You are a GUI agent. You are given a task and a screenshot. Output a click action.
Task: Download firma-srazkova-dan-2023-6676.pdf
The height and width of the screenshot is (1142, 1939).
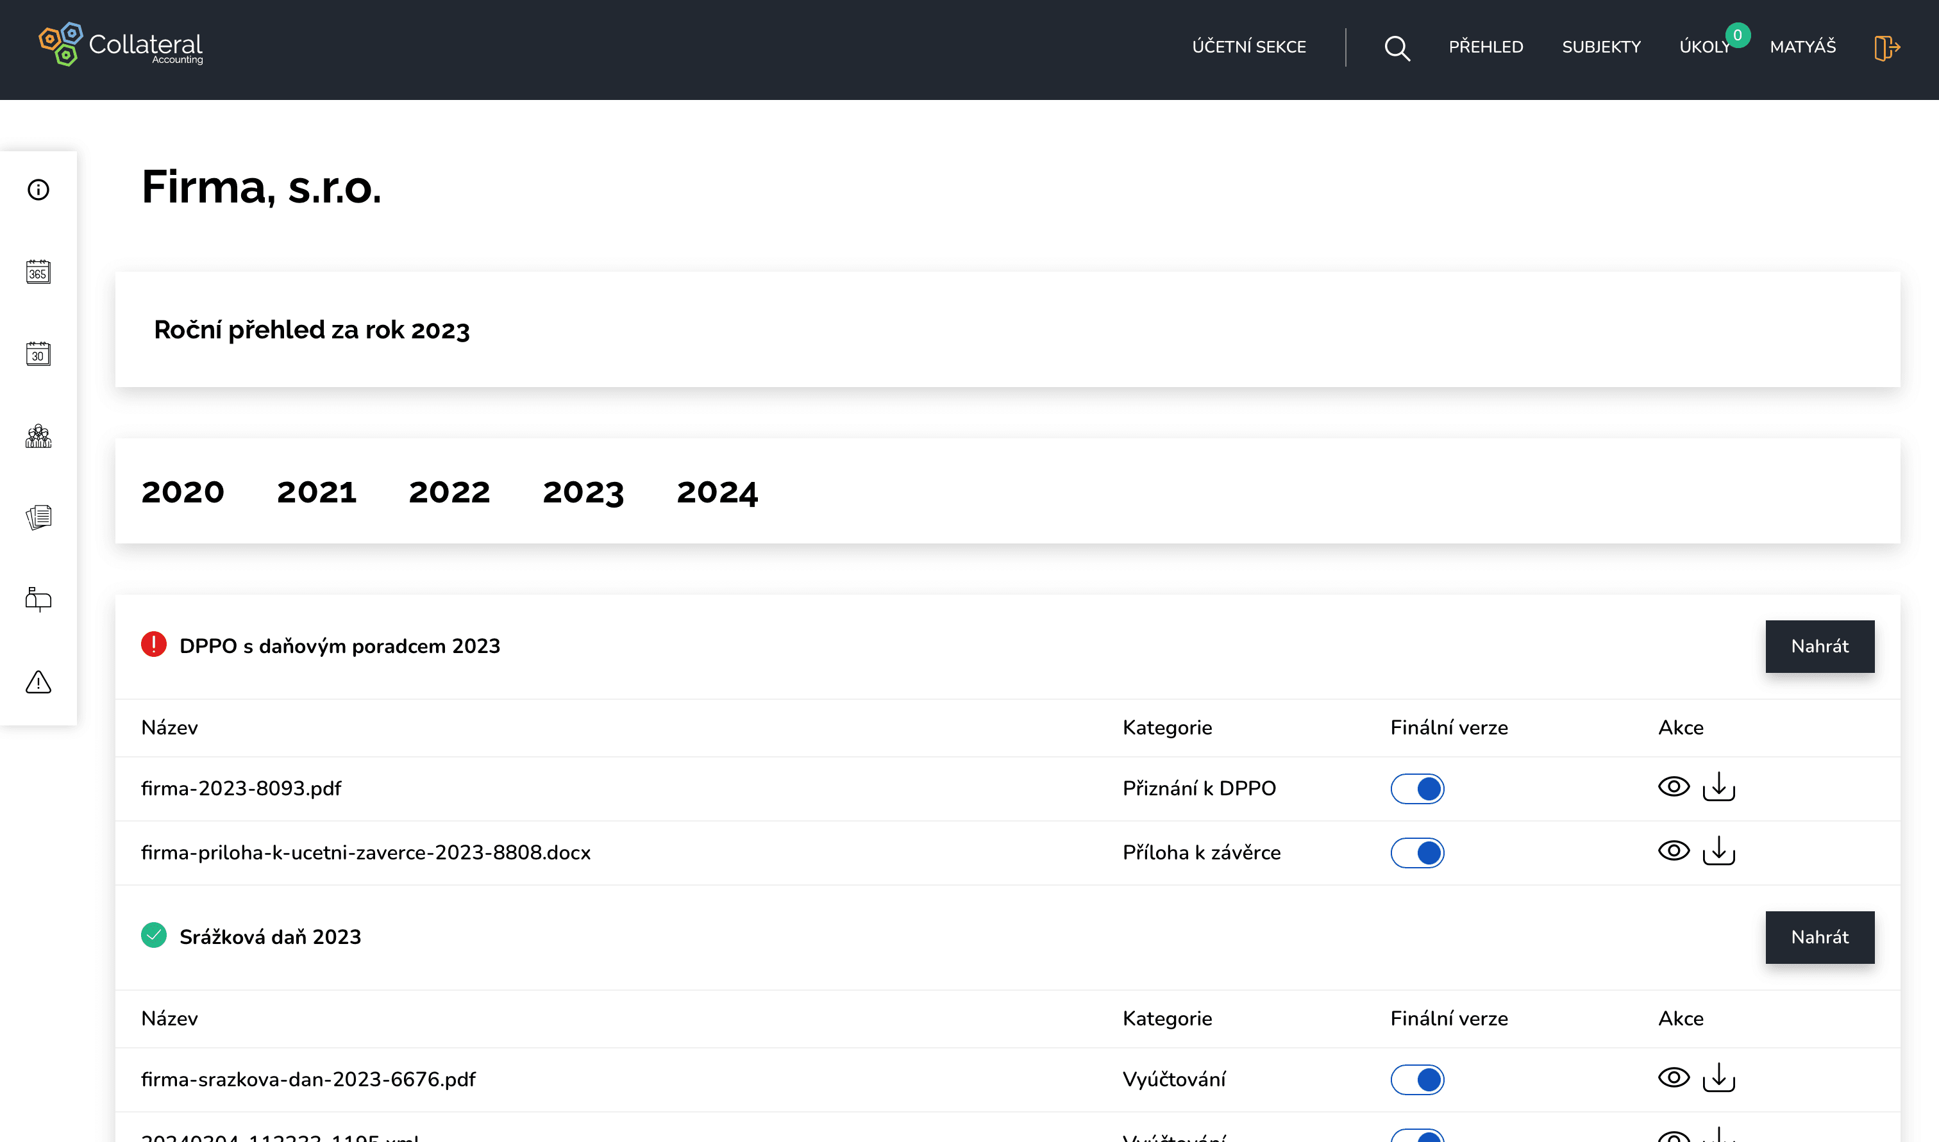(x=1719, y=1078)
